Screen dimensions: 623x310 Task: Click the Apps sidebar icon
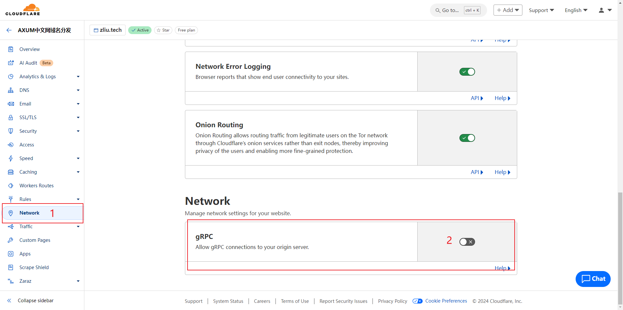click(11, 254)
